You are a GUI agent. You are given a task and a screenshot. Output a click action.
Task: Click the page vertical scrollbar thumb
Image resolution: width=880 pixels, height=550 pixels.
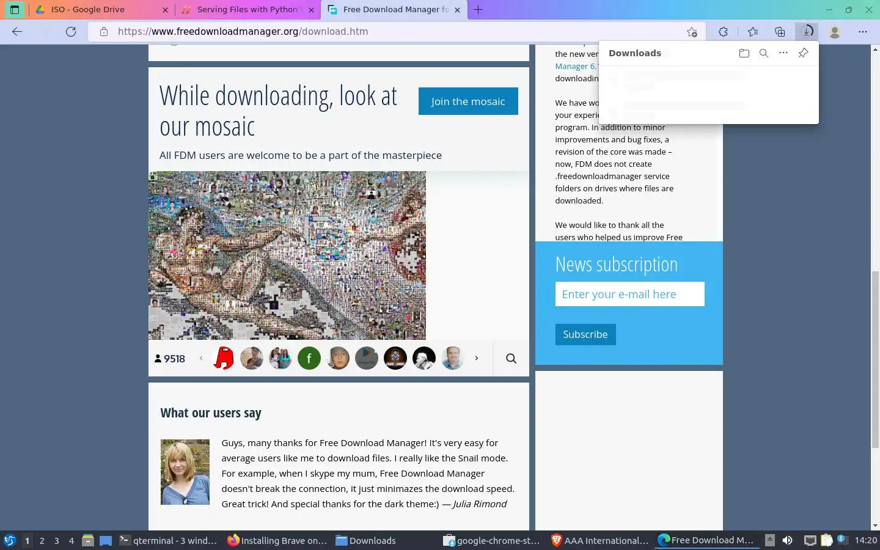[x=875, y=359]
